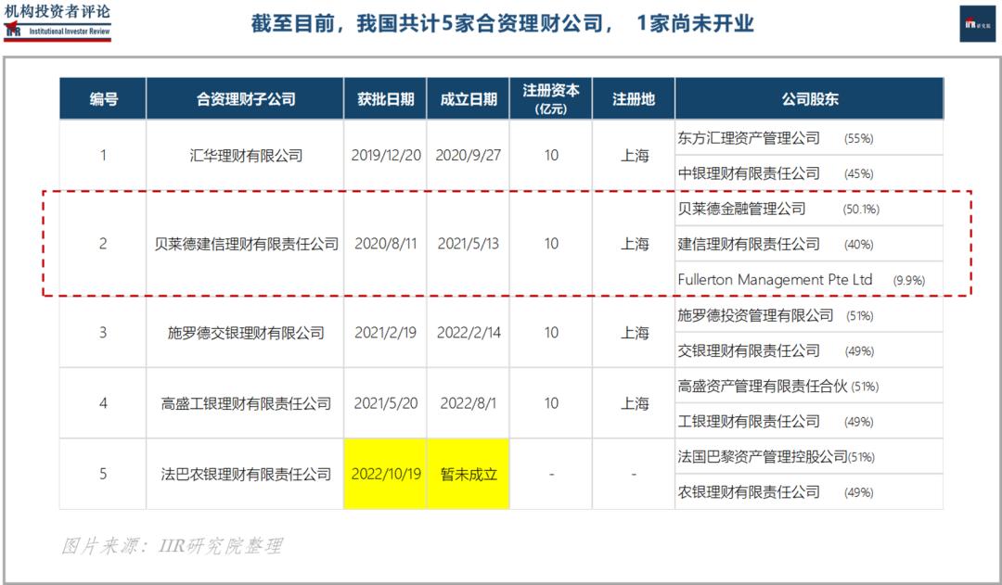Viewport: 1002px width, 585px height.
Task: Select the yellow 暂未成立 cell
Action: click(469, 474)
